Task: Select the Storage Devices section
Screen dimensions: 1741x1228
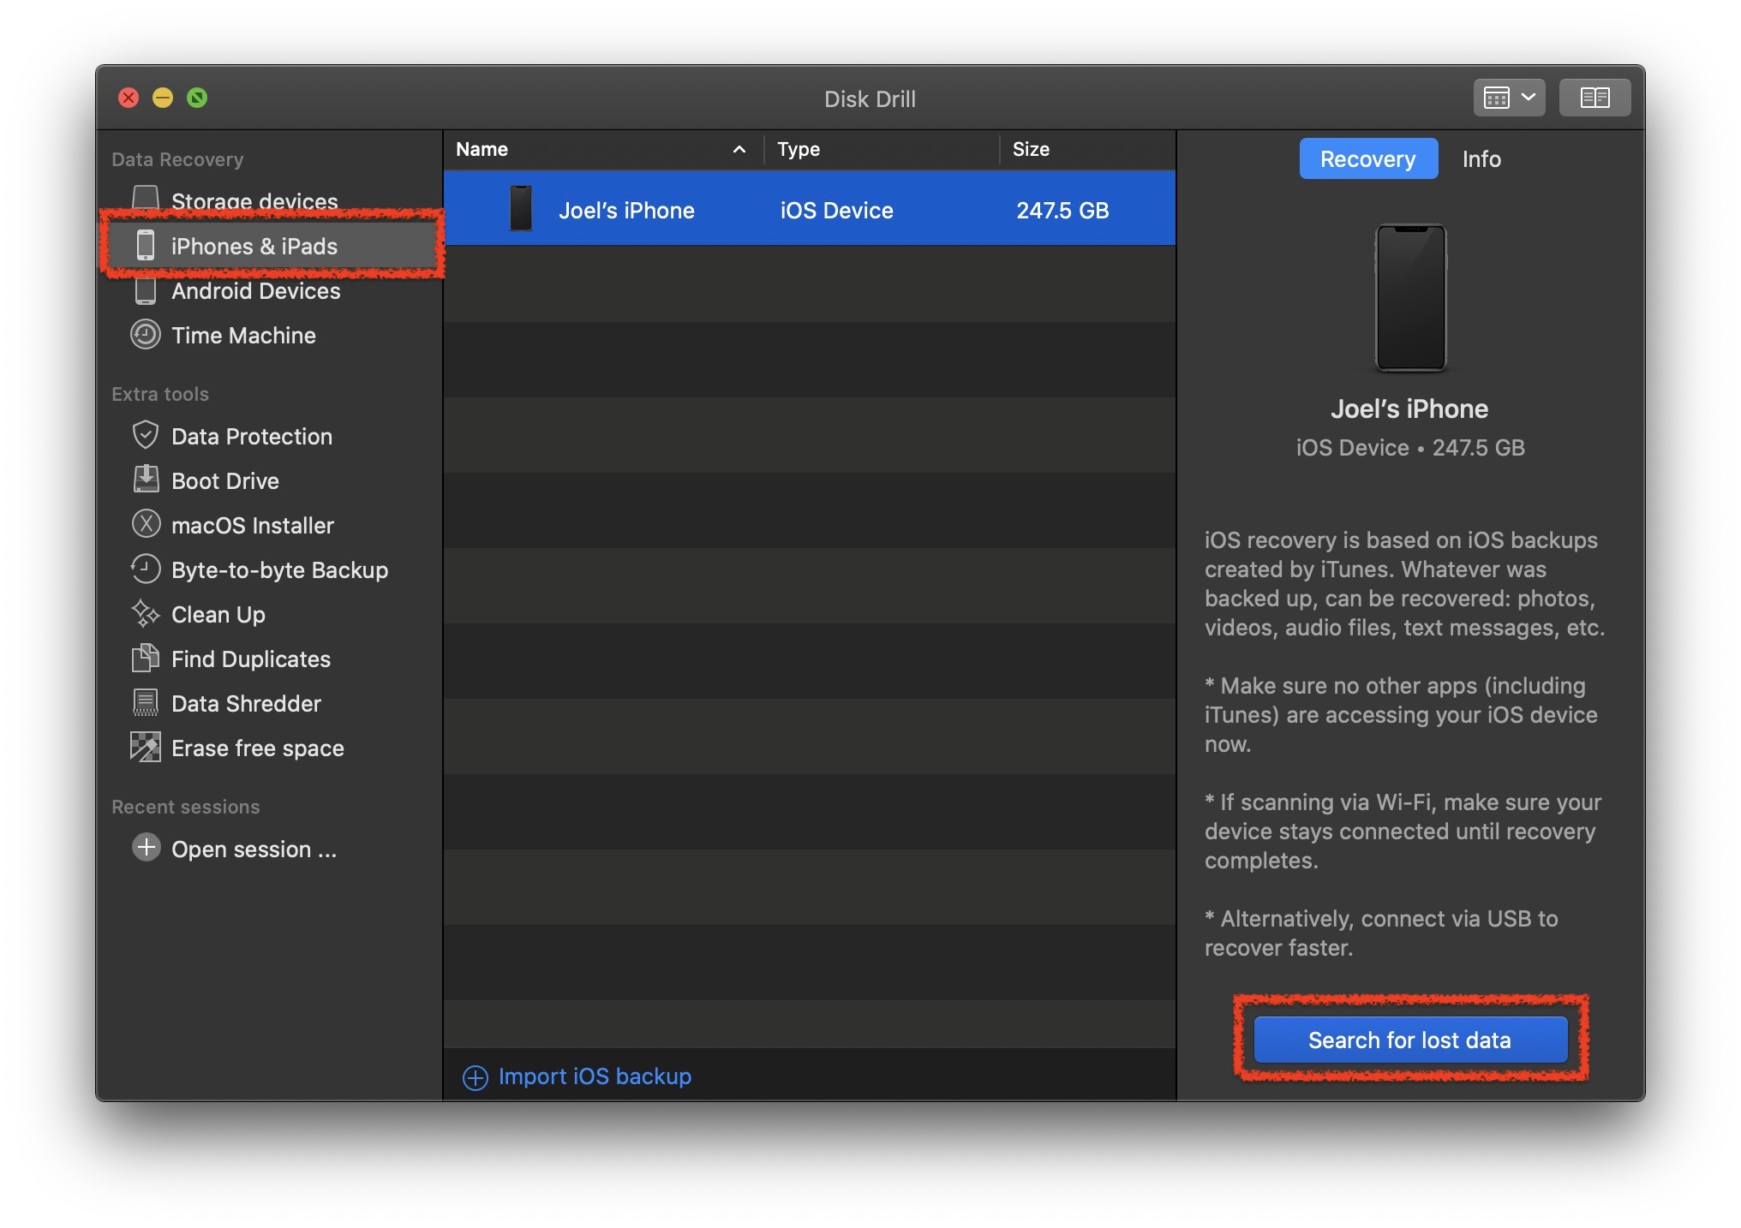Action: point(254,202)
